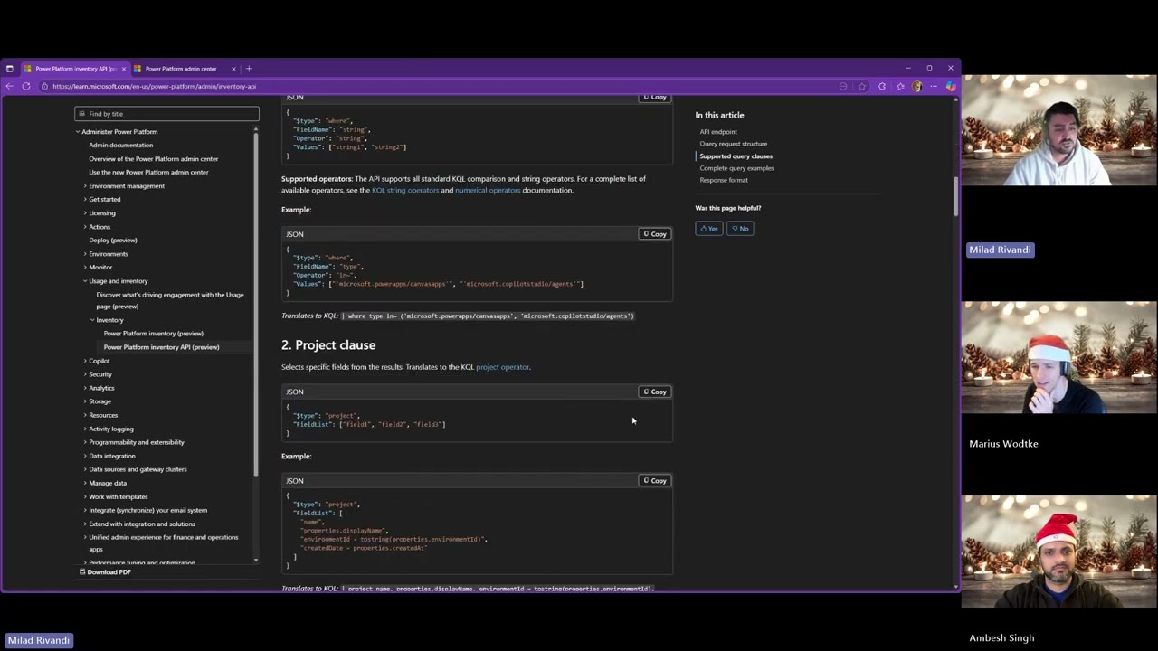Open the numerical operators link
Screen dimensions: 1158x651
(488, 190)
